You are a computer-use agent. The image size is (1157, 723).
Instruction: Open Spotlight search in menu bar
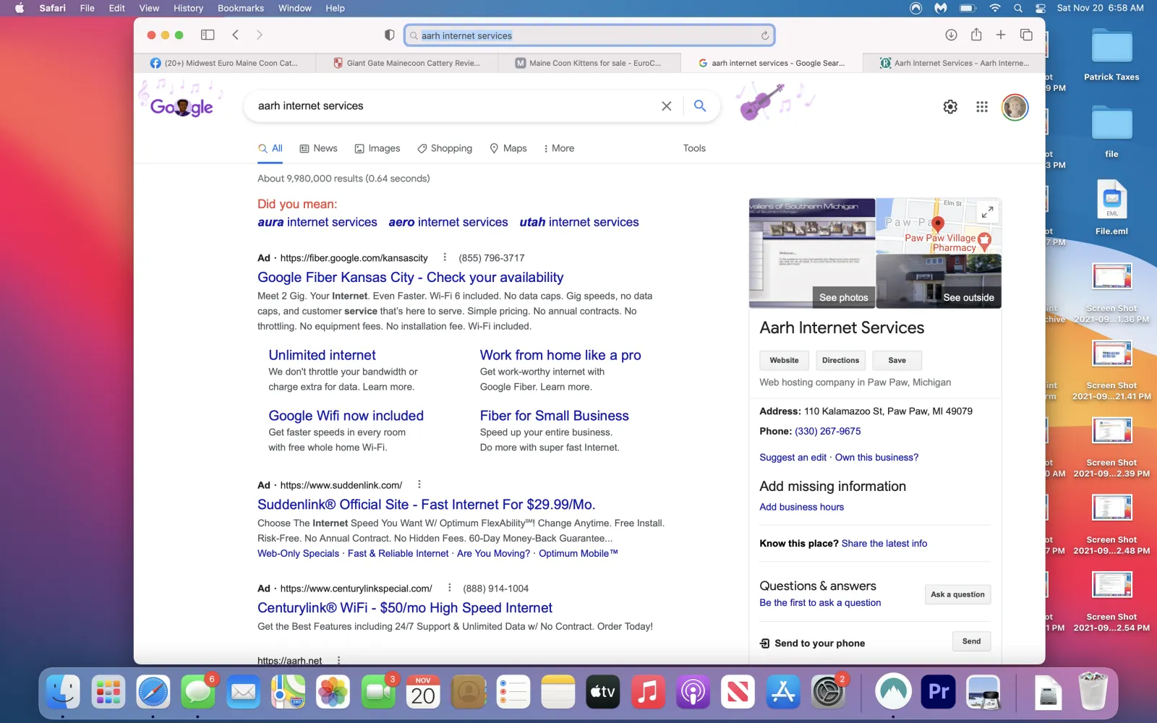[1017, 8]
